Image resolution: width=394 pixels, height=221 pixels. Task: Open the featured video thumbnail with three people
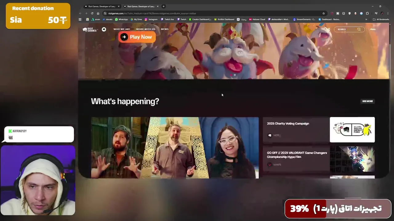(175, 148)
